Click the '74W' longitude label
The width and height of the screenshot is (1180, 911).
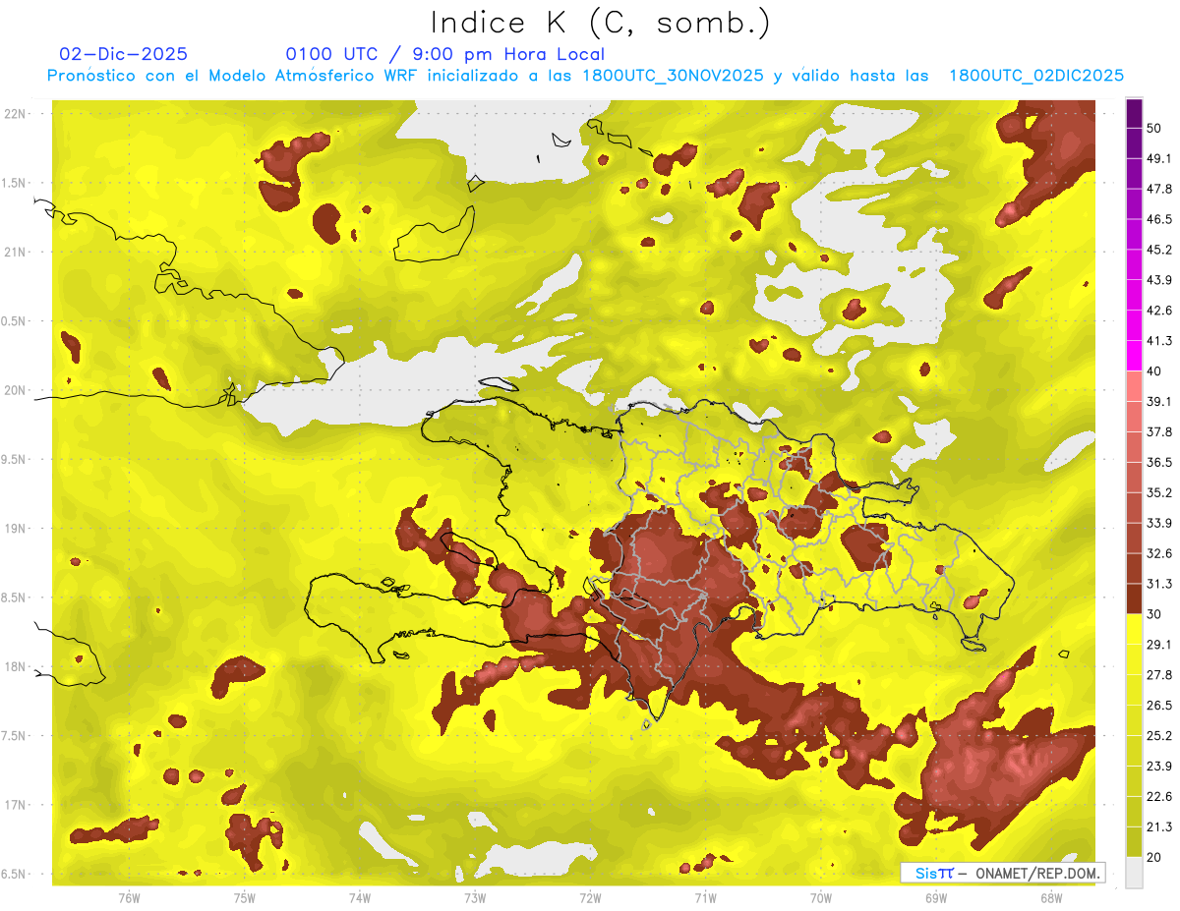pos(359,898)
